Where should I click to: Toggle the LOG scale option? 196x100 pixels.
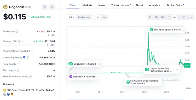pyautogui.click(x=183, y=17)
